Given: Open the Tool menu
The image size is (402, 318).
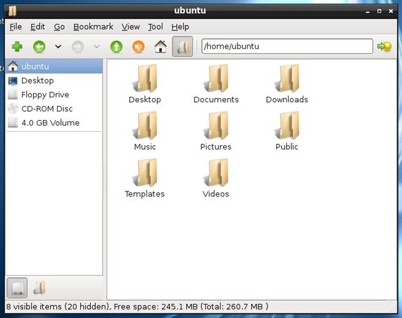Looking at the screenshot, I should click(x=156, y=26).
